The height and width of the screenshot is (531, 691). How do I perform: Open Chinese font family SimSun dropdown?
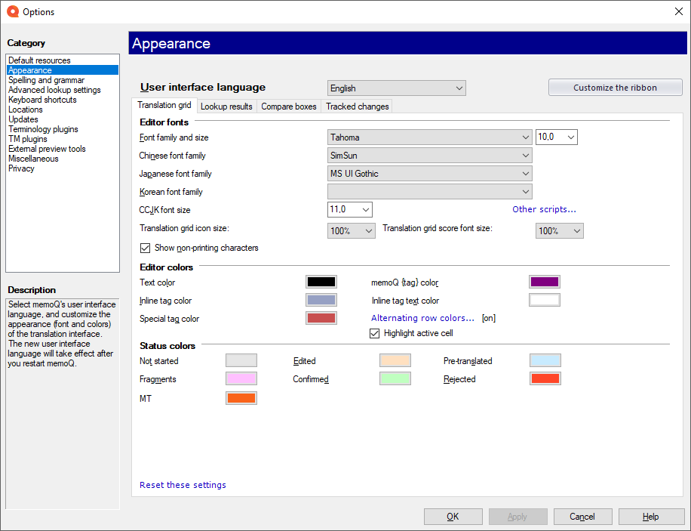[x=430, y=156]
